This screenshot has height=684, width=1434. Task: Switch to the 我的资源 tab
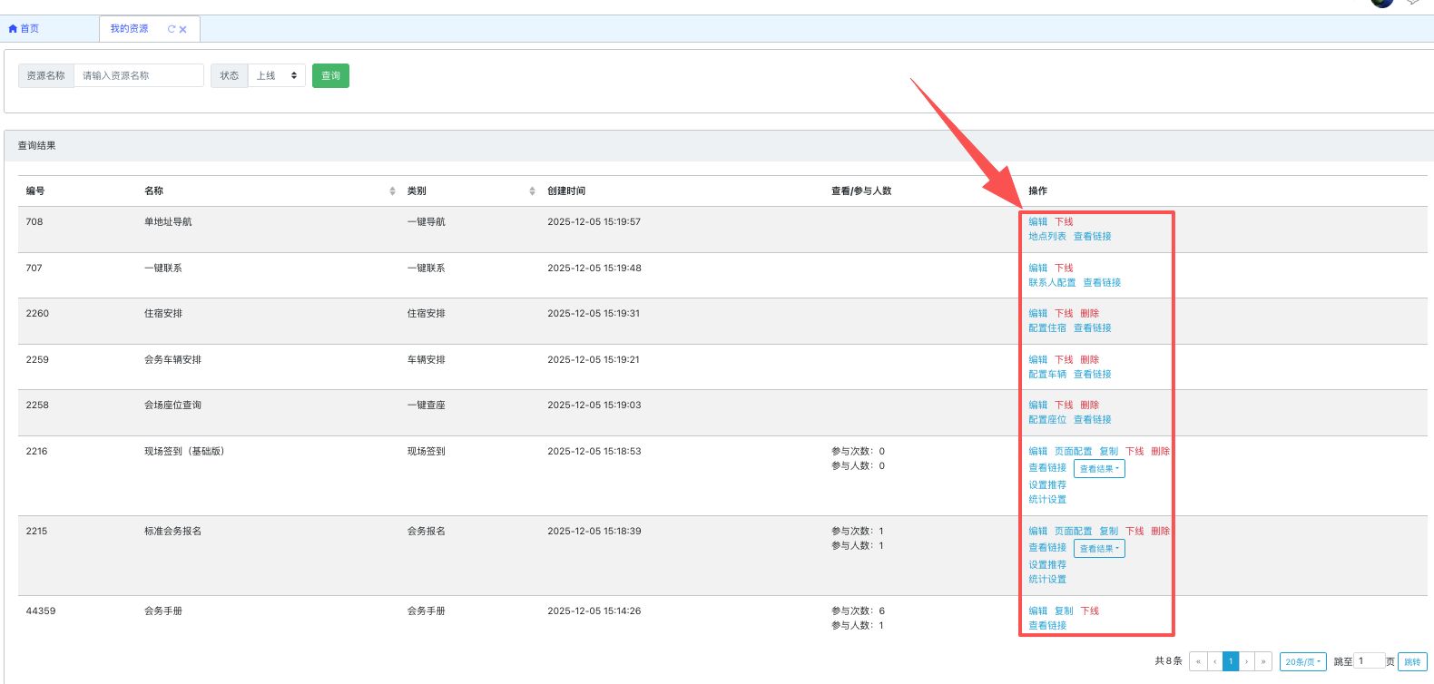[x=130, y=29]
